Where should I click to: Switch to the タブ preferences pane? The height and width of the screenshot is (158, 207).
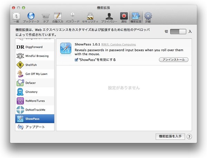click(46, 18)
